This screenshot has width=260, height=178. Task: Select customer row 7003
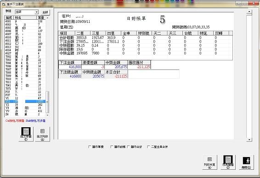(x=25, y=60)
